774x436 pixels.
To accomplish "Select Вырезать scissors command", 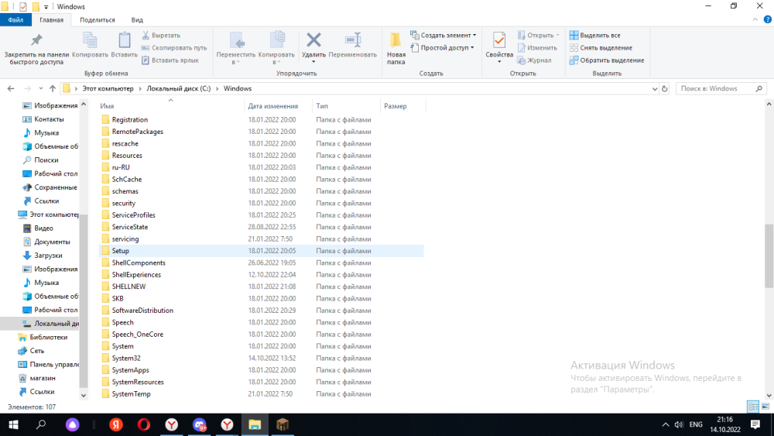I will 162,36.
